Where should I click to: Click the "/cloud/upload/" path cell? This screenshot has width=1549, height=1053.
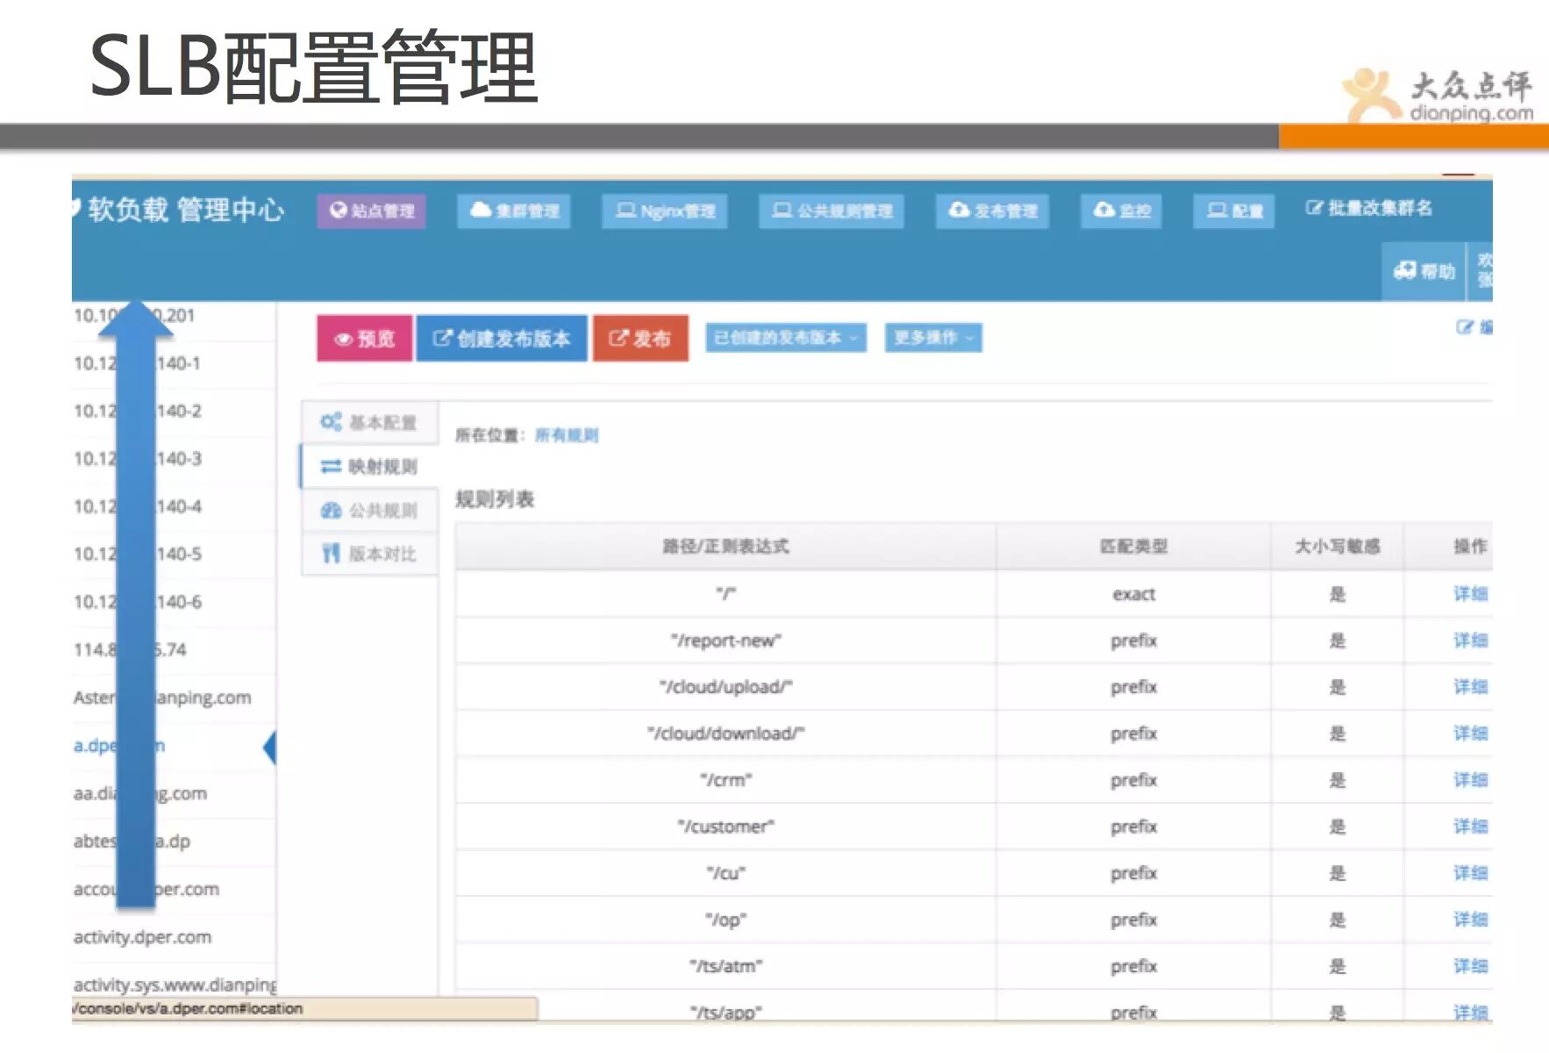(725, 687)
